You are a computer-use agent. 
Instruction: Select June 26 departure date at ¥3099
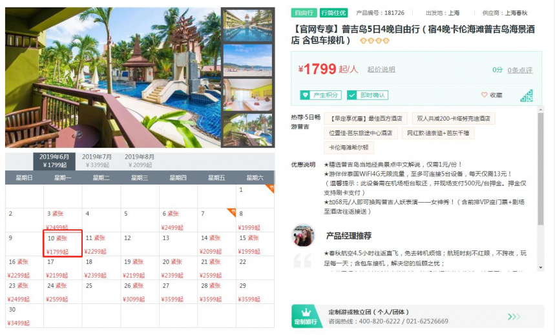(140, 292)
